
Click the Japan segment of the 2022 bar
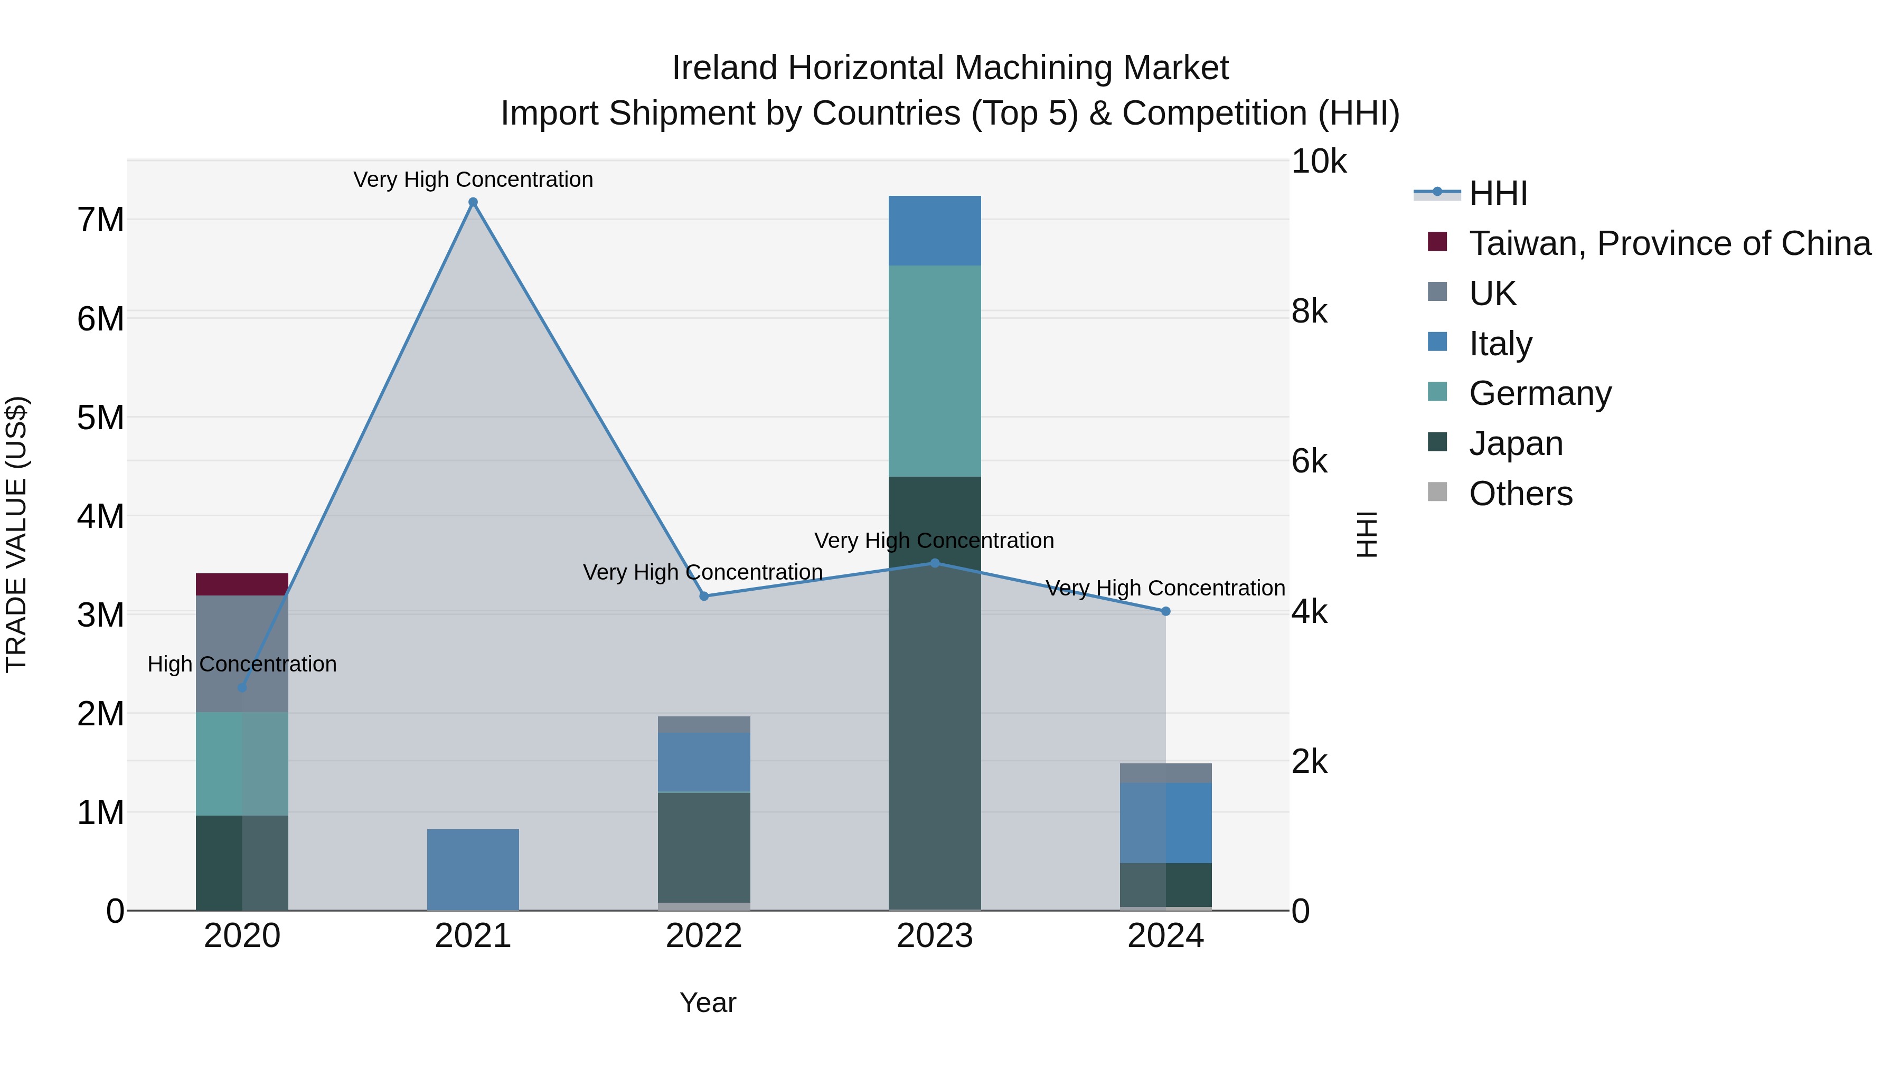click(x=704, y=848)
